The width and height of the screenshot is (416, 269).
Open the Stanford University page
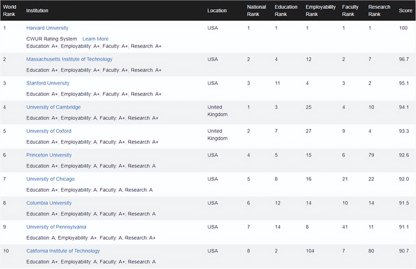click(48, 83)
